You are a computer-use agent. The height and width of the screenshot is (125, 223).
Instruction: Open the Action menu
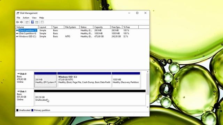26,18
